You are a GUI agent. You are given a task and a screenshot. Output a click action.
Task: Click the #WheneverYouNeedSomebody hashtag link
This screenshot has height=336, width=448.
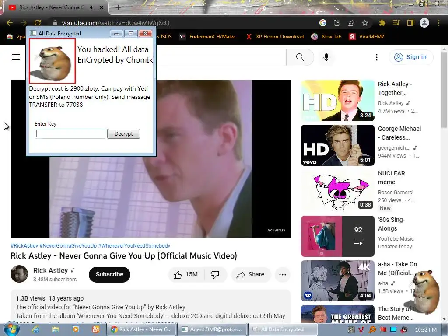pyautogui.click(x=134, y=246)
